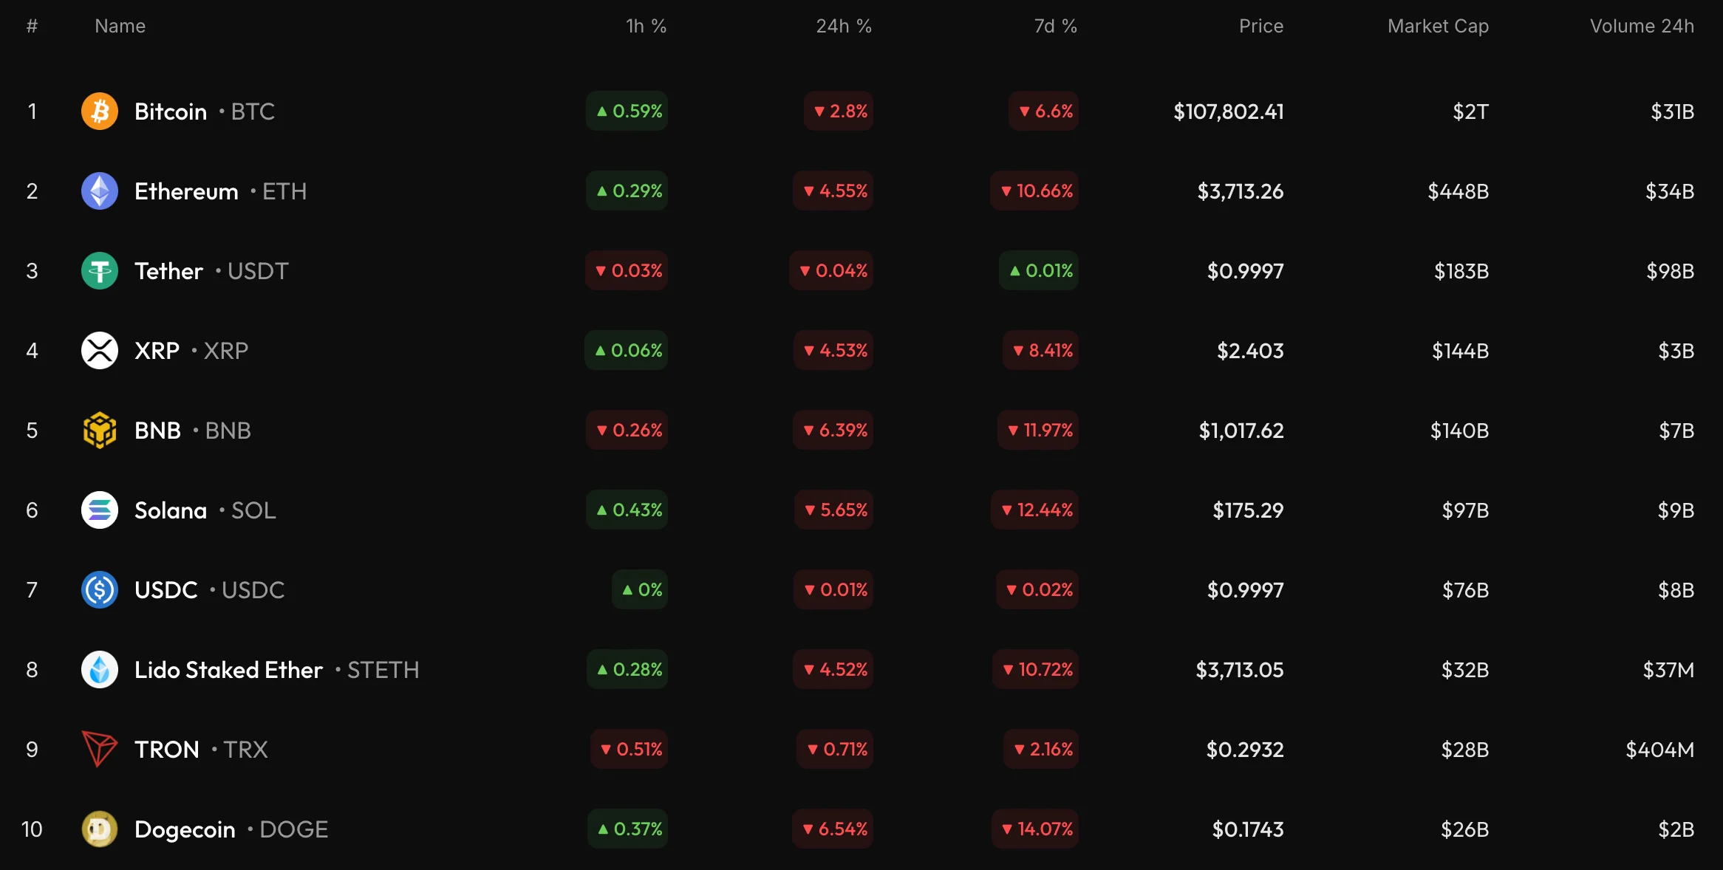Sort table by 1h % column
This screenshot has height=870, width=1723.
[646, 27]
